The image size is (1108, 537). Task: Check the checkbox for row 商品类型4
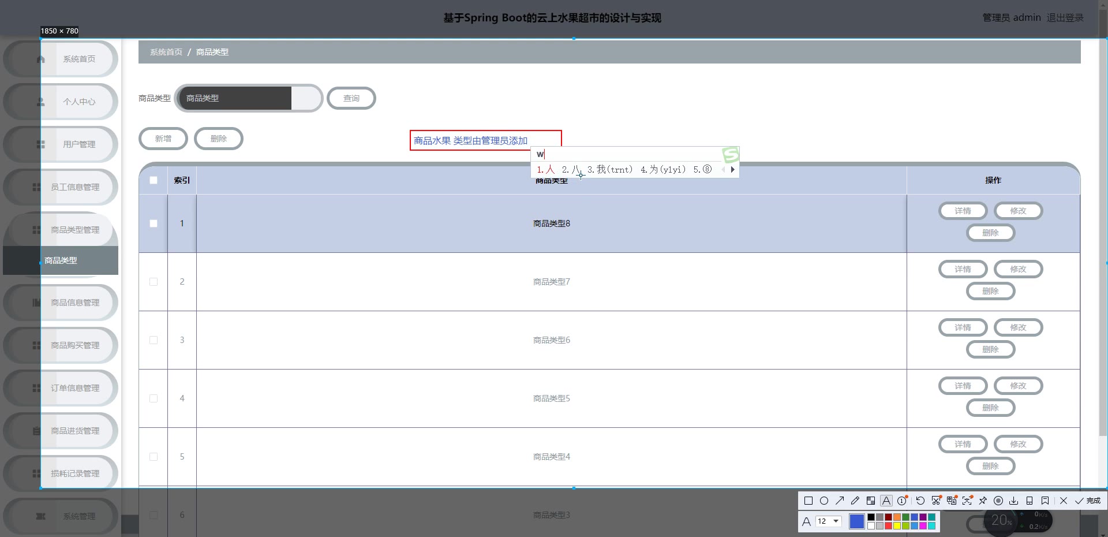coord(154,457)
